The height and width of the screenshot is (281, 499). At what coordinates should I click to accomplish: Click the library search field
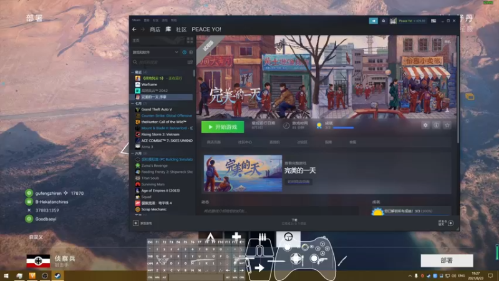coord(159,62)
